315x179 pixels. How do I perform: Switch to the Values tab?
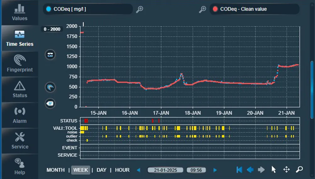click(x=20, y=13)
